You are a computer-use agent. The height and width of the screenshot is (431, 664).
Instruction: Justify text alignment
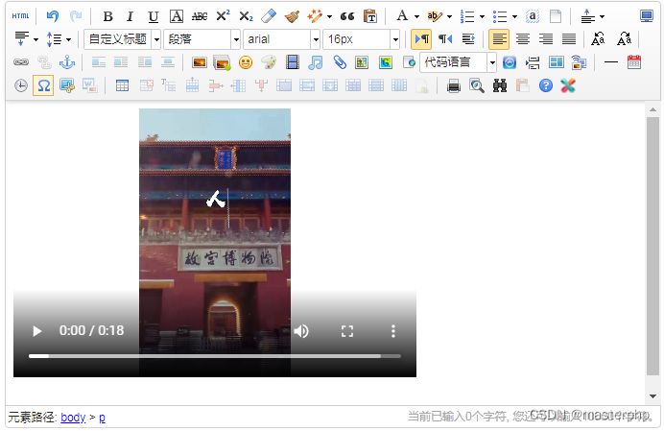[x=569, y=39]
